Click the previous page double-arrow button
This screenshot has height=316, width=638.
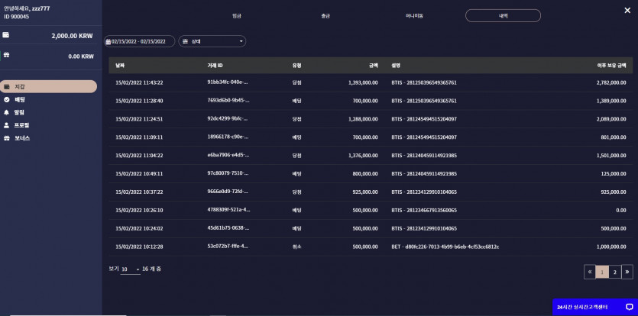click(x=590, y=272)
